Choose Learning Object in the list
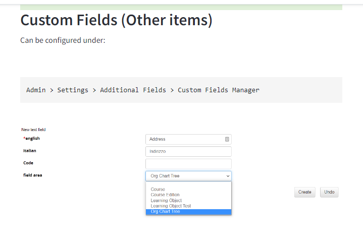Image resolution: width=363 pixels, height=247 pixels. point(166,201)
